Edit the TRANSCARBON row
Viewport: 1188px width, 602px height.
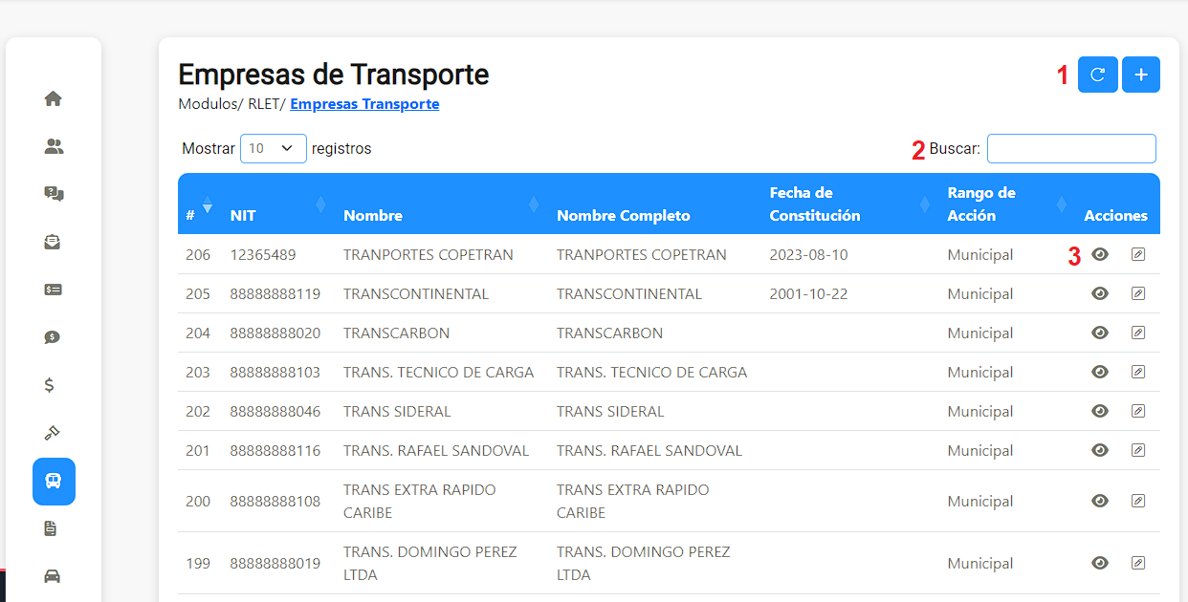(x=1137, y=333)
